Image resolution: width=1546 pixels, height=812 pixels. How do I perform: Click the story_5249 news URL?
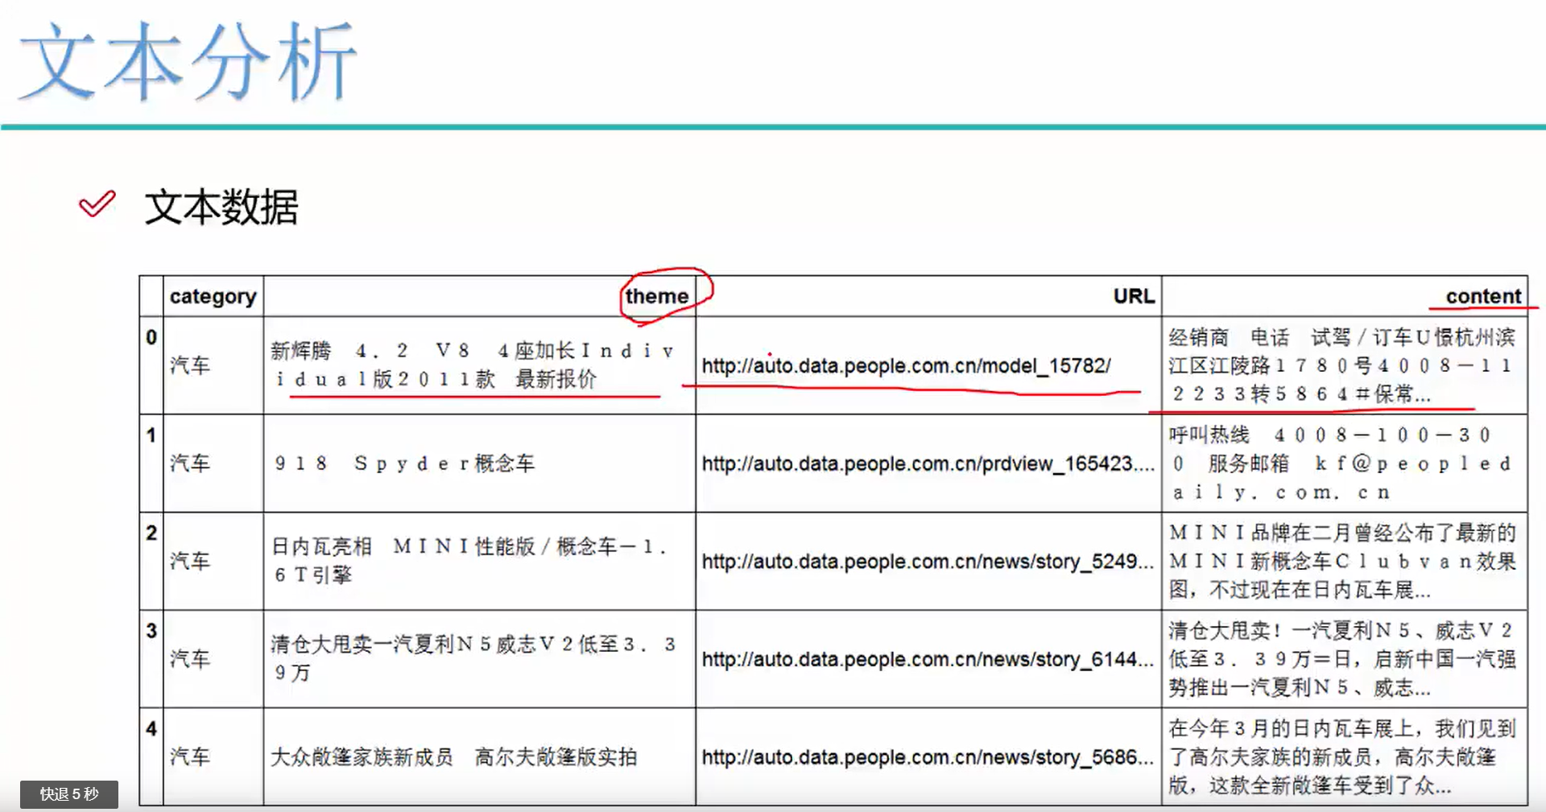tap(927, 562)
